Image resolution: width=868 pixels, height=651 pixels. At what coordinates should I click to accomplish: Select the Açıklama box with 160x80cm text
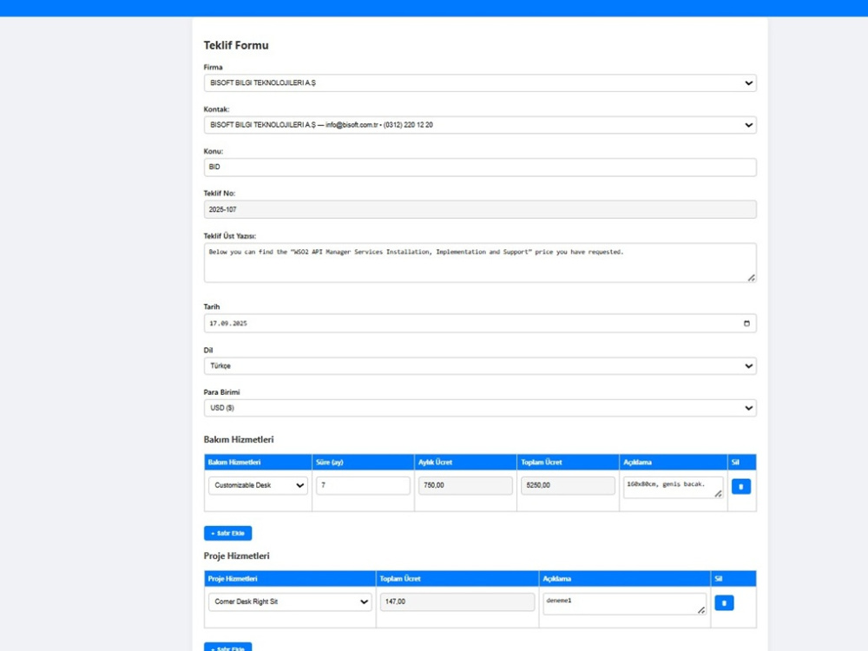(x=673, y=485)
